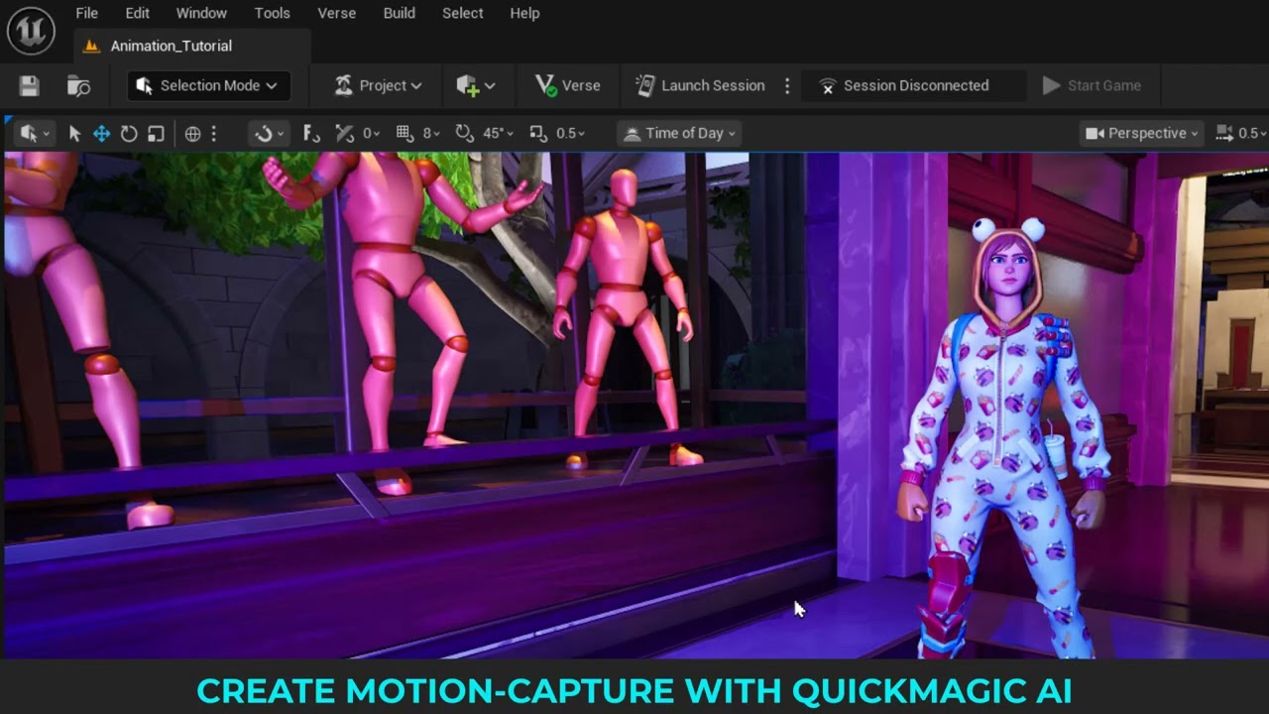1269x714 pixels.
Task: Open the surface snapping dropdown arrow
Action: click(281, 134)
